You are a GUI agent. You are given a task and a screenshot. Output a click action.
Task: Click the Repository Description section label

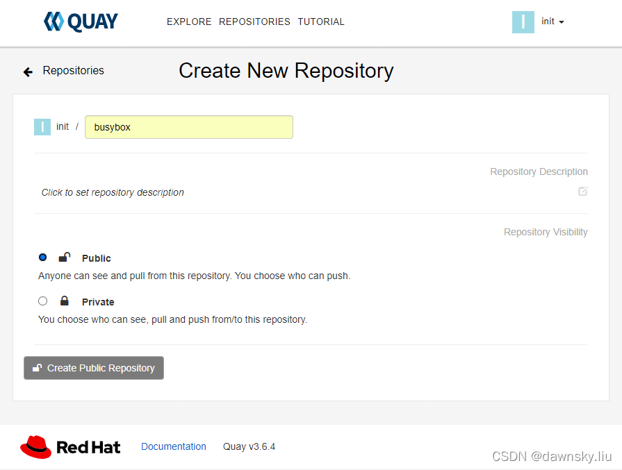(x=539, y=171)
